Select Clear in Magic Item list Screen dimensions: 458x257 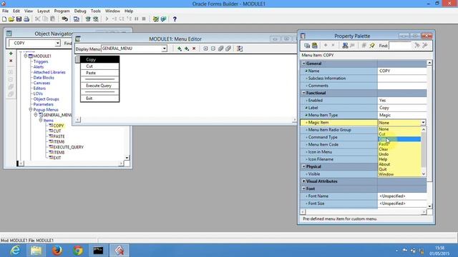click(384, 149)
